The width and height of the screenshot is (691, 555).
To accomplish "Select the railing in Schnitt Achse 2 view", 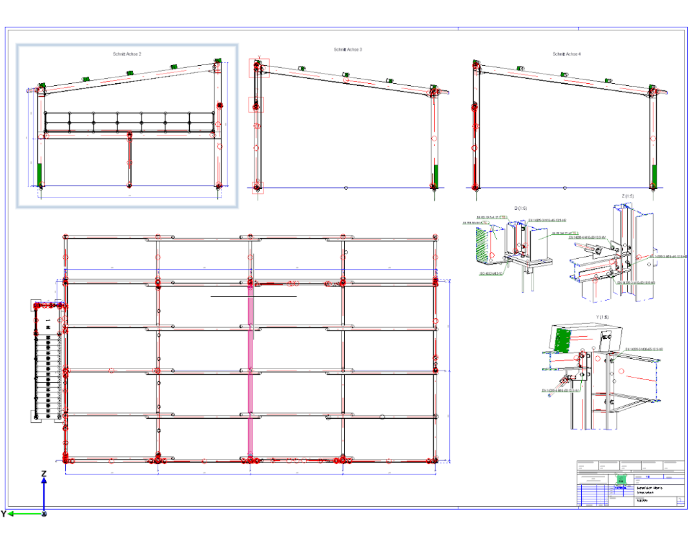I will 130,121.
